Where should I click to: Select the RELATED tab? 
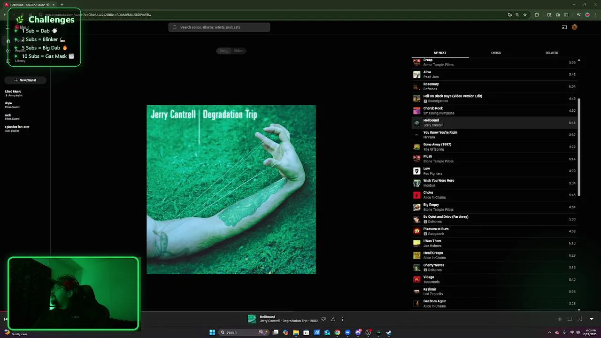(x=552, y=53)
